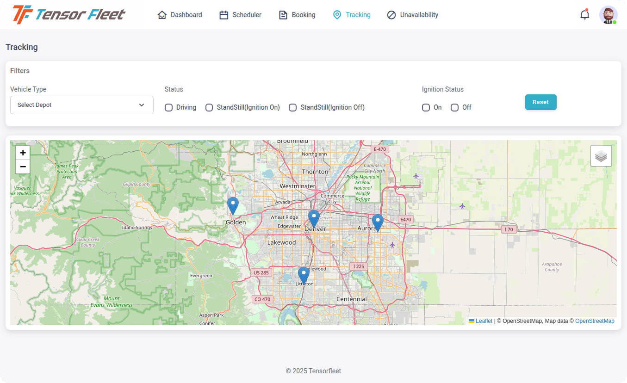Open the Dashboard tab

[x=180, y=15]
